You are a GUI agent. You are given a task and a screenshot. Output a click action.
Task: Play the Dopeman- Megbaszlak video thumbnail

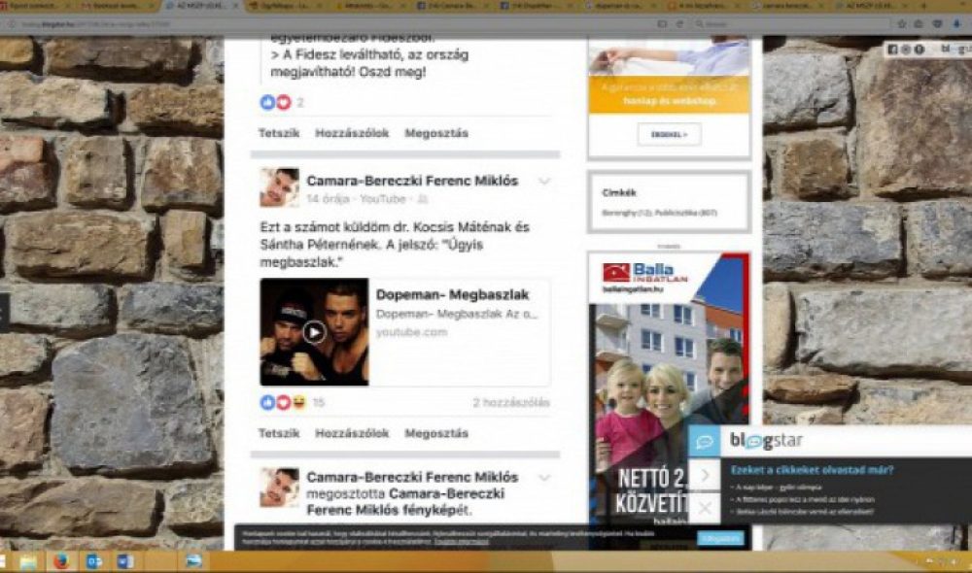[314, 332]
